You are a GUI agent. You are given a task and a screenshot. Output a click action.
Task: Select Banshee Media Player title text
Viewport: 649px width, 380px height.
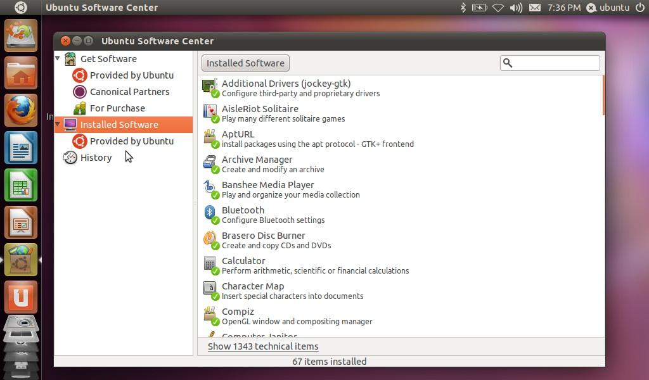click(268, 185)
